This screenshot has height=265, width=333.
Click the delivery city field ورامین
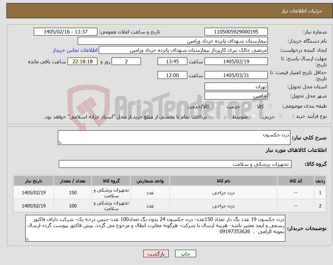236,96
